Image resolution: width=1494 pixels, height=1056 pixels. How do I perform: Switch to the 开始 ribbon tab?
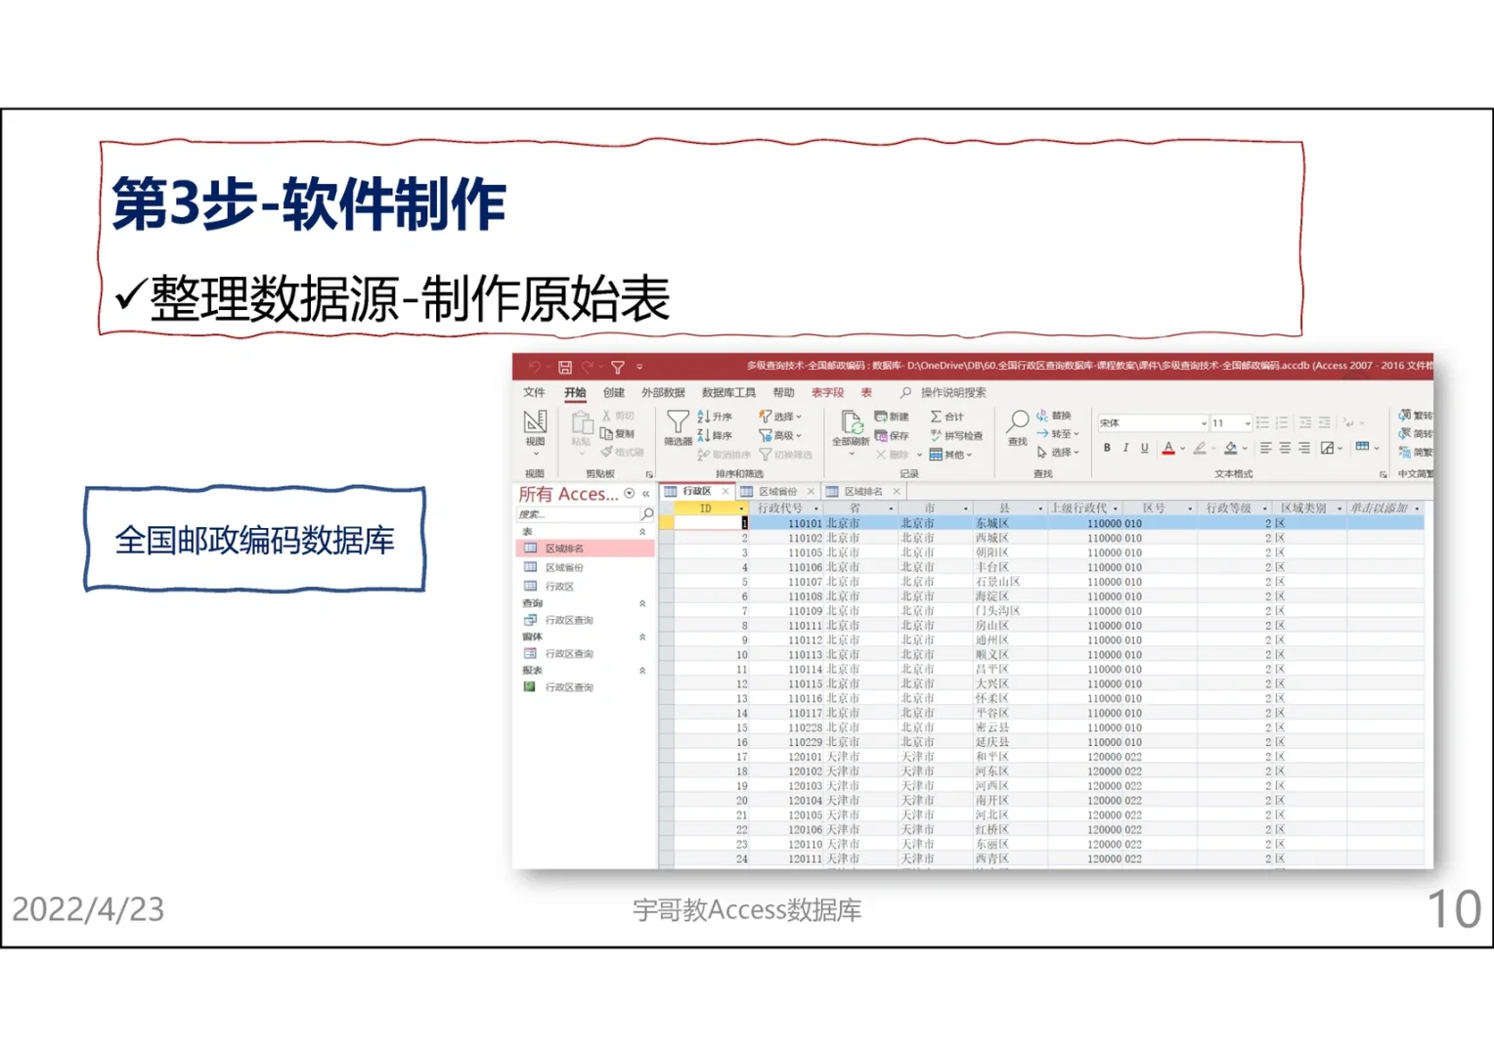pyautogui.click(x=575, y=392)
